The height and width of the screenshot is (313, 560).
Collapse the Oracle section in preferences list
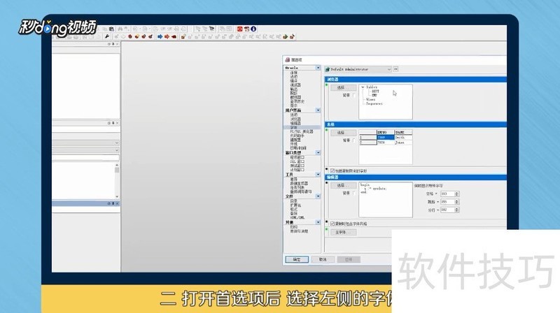[318, 68]
